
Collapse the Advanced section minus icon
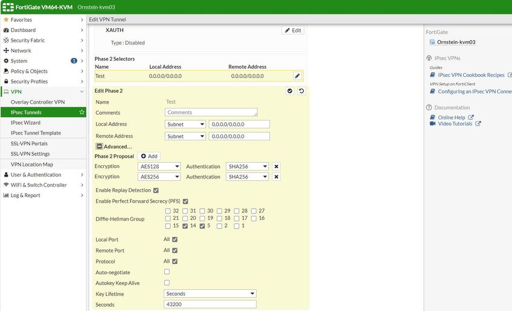pos(99,146)
